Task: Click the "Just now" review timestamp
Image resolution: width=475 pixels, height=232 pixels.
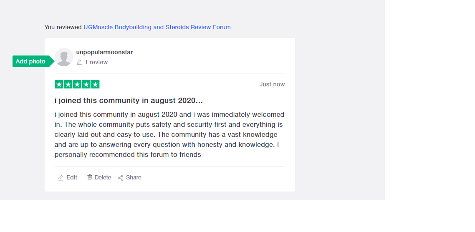Action: click(x=272, y=84)
